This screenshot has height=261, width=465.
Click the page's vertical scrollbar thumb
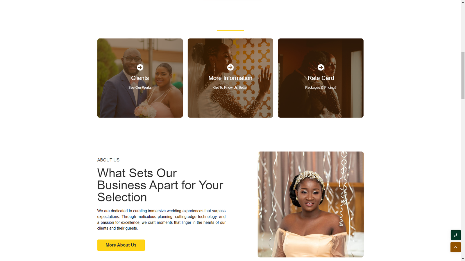463,75
